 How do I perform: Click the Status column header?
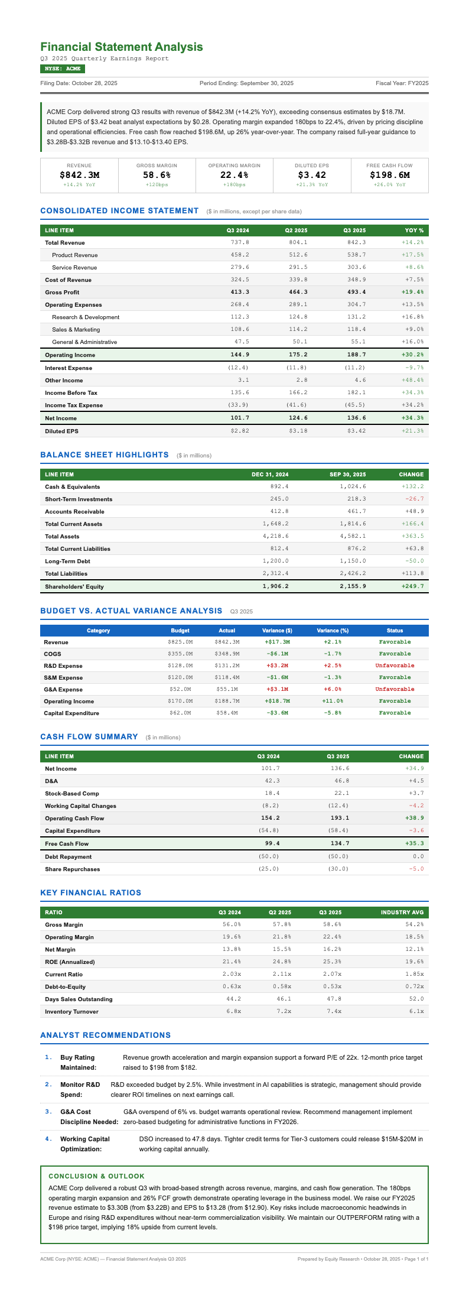pyautogui.click(x=395, y=631)
